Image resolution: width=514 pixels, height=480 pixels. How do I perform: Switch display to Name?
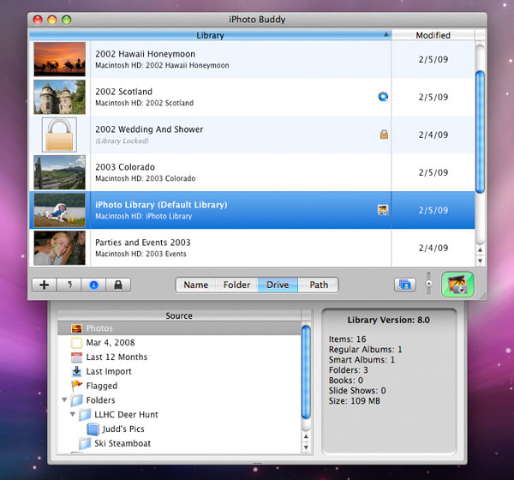[195, 285]
